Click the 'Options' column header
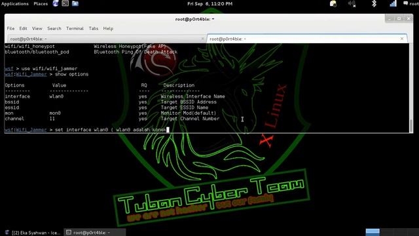The width and height of the screenshot is (419, 236). point(14,85)
